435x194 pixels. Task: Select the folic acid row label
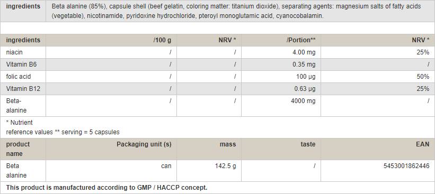pos(19,77)
